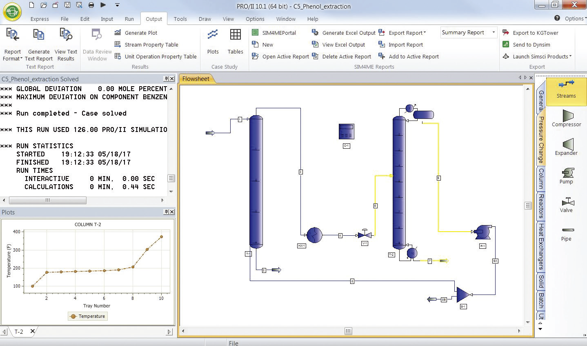The height and width of the screenshot is (346, 587).
Task: Expand the Export Report menu arrow
Action: 425,33
